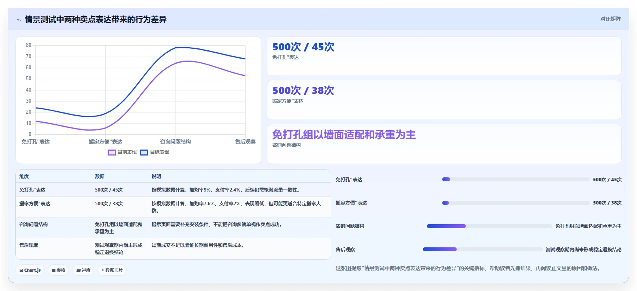Viewport: 637px width, 291px height.
Task: Select the 搬家方便"表达 progress bar
Action: (516, 203)
